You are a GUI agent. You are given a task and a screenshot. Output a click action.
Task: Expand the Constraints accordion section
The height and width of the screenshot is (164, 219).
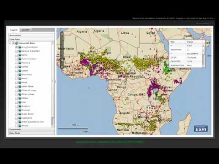pos(31,129)
